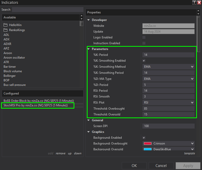This screenshot has height=170, width=202.
Task: Click the Available list scrollbar thumb
Action: pos(81,23)
